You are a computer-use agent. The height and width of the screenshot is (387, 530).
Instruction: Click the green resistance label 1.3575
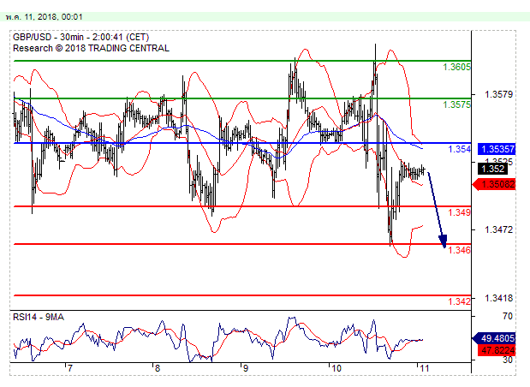456,104
